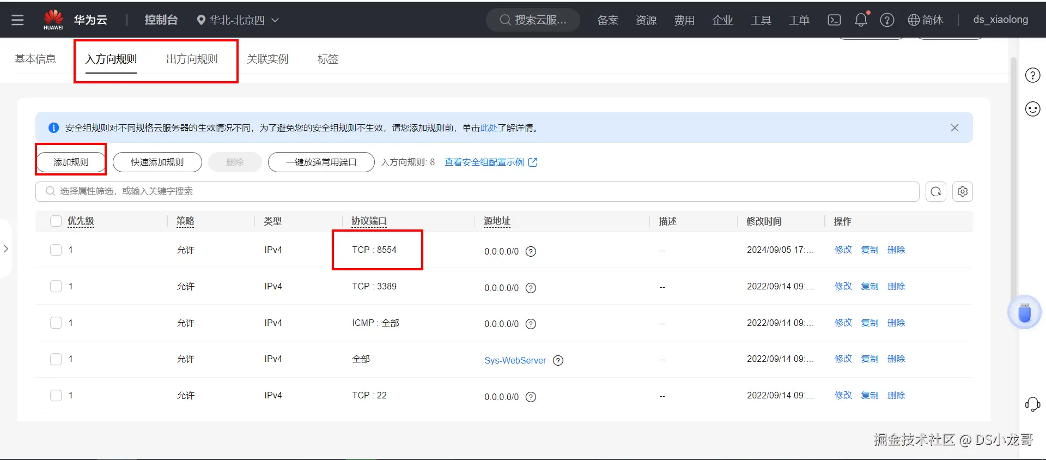Click the search magnifier in 搜索云服务 box
Viewport: 1046px width, 460px height.
[x=505, y=20]
